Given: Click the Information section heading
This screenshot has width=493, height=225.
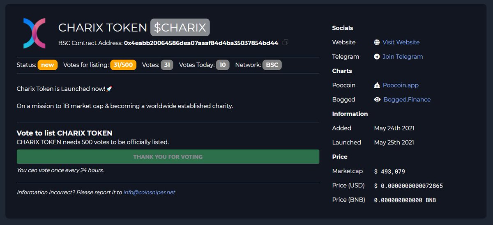Looking at the screenshot, I should (x=350, y=114).
